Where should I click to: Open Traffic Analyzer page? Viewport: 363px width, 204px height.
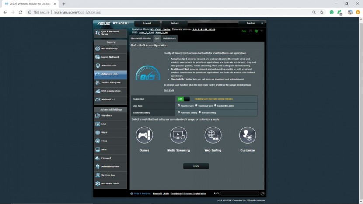(x=110, y=83)
